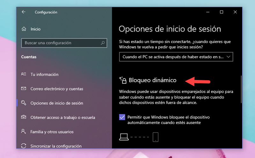255x158 pixels.
Task: Maximize the Configuración window
Action: click(222, 12)
